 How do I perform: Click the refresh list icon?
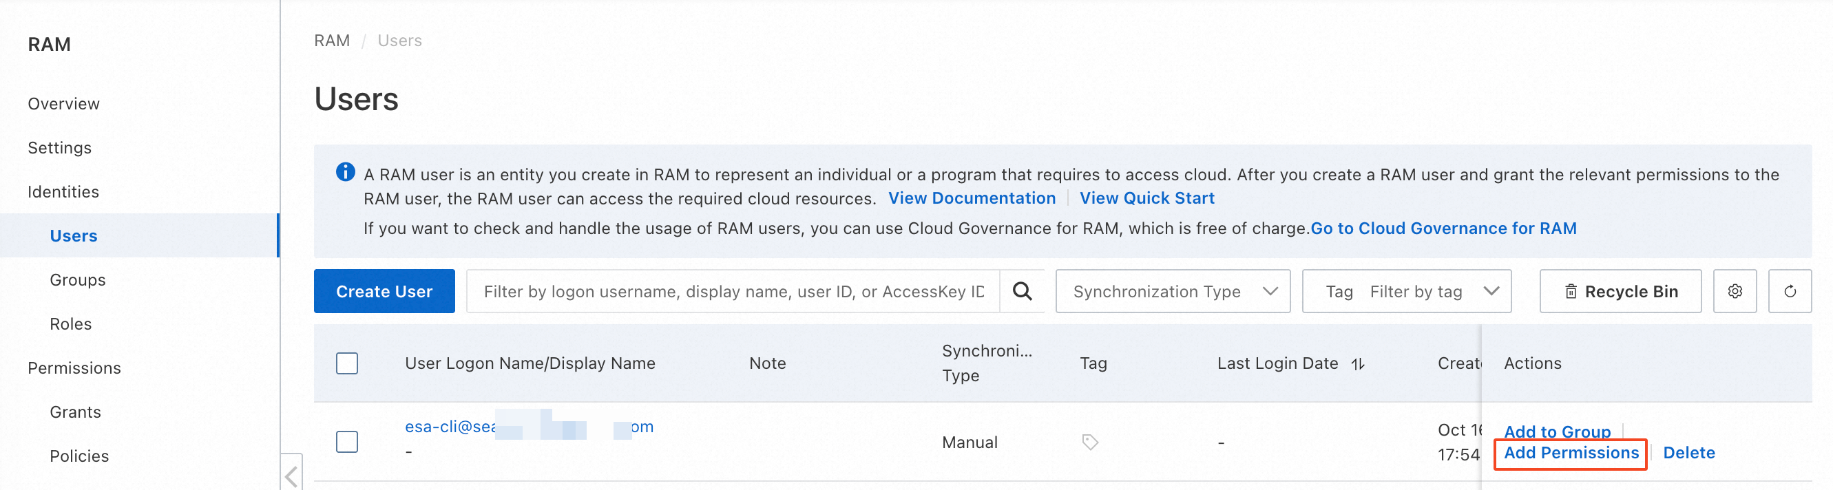(1790, 291)
